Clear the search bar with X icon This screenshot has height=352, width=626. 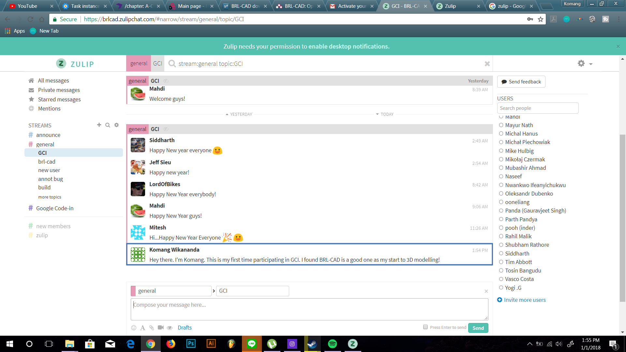click(487, 64)
